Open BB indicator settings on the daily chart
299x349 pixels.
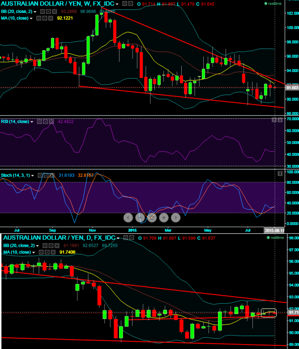51,246
